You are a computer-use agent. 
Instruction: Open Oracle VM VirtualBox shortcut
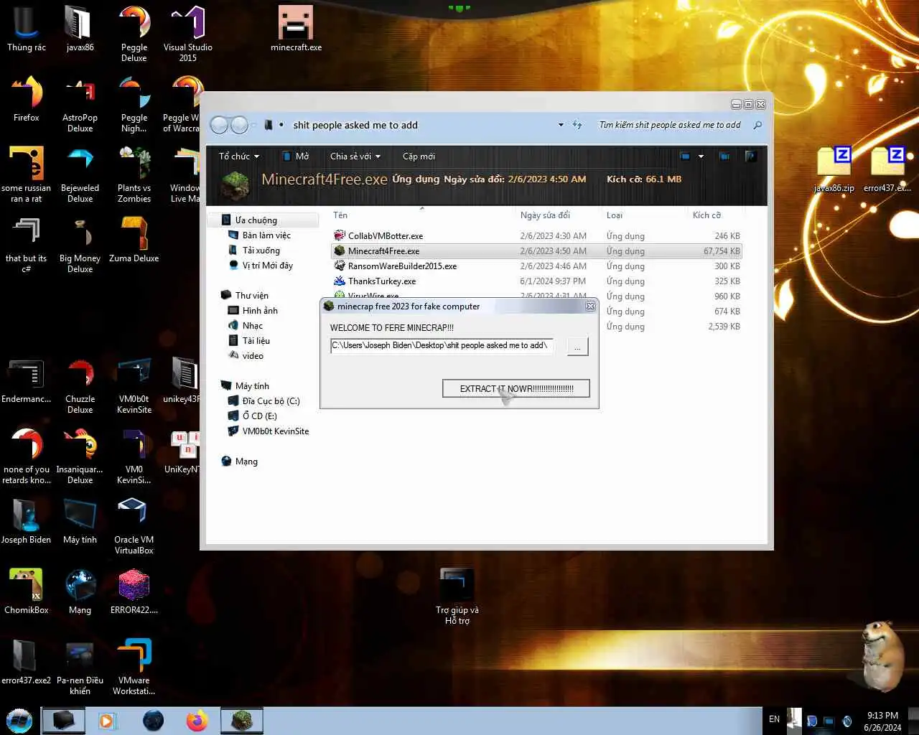pos(134,526)
